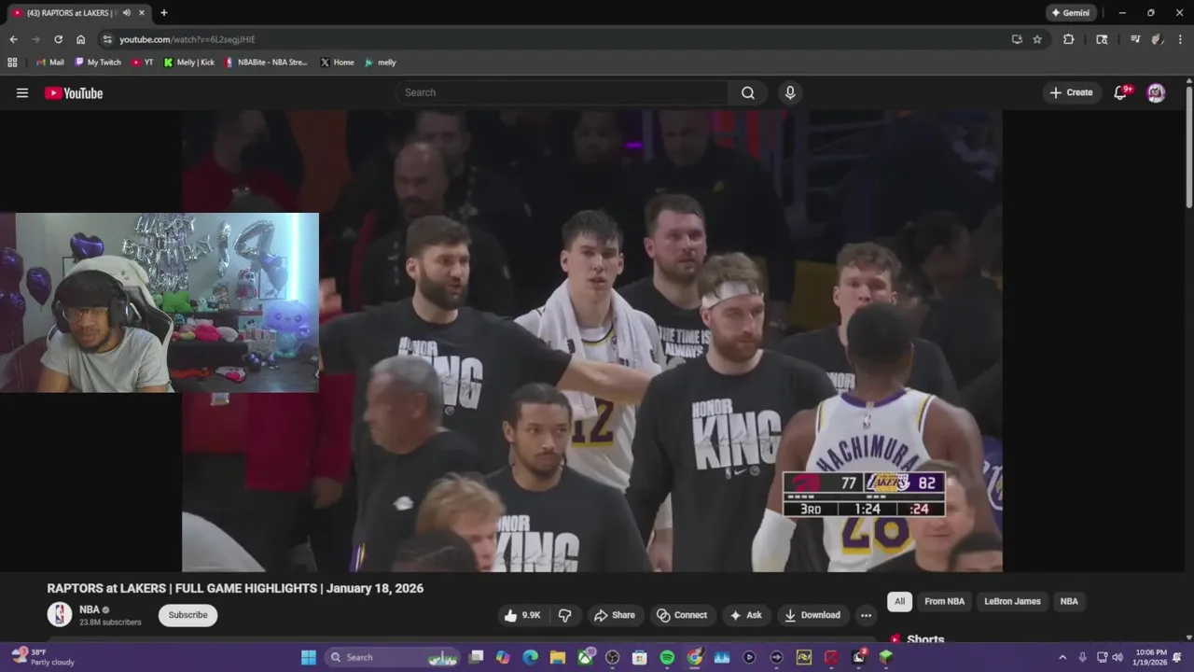Click the Connect button
The height and width of the screenshot is (672, 1194).
[682, 615]
